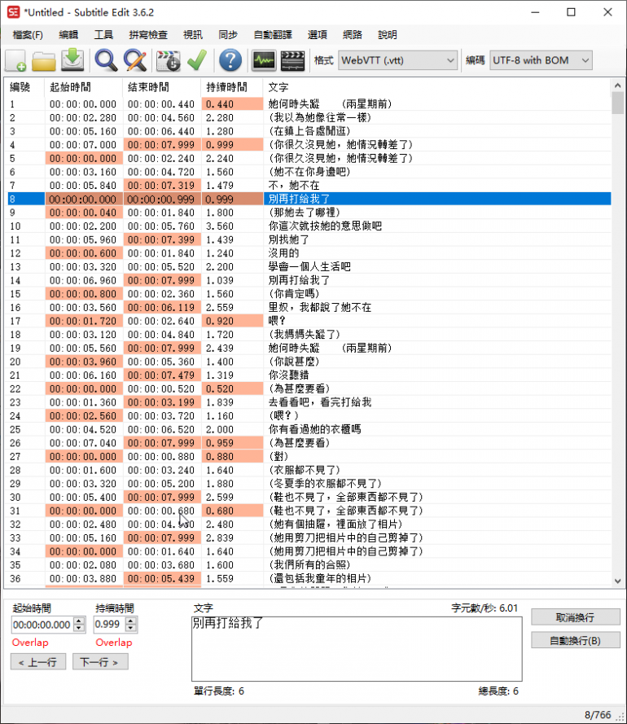Click the 起始時間 column header
627x724 pixels.
[x=84, y=87]
